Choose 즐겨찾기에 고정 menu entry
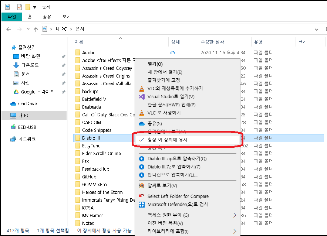Image resolution: width=327 pixels, height=236 pixels. (x=164, y=80)
